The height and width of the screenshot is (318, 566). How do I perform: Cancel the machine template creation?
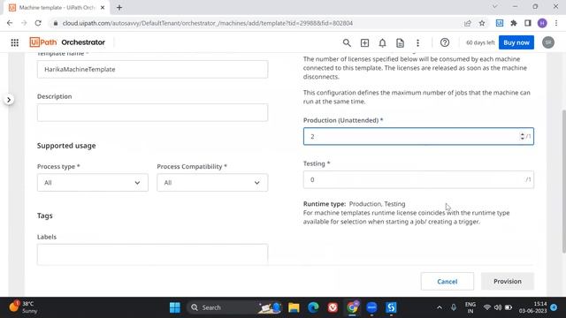pos(447,281)
